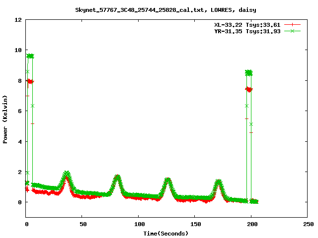Viewport: 318px width, 238px height.
Task: Click the third signal peak near 126 seconds
Action: point(168,181)
